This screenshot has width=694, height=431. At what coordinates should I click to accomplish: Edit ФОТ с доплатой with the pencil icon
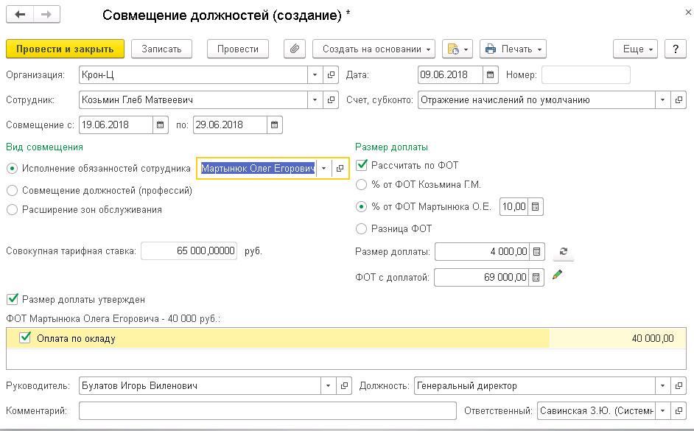(x=558, y=275)
